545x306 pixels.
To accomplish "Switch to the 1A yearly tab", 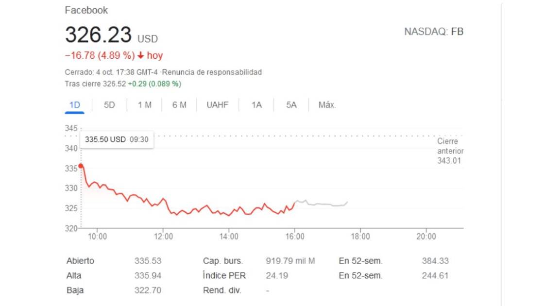I will point(256,105).
